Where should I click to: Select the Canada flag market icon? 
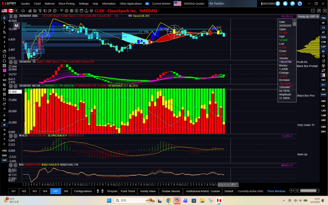(x=11, y=11)
